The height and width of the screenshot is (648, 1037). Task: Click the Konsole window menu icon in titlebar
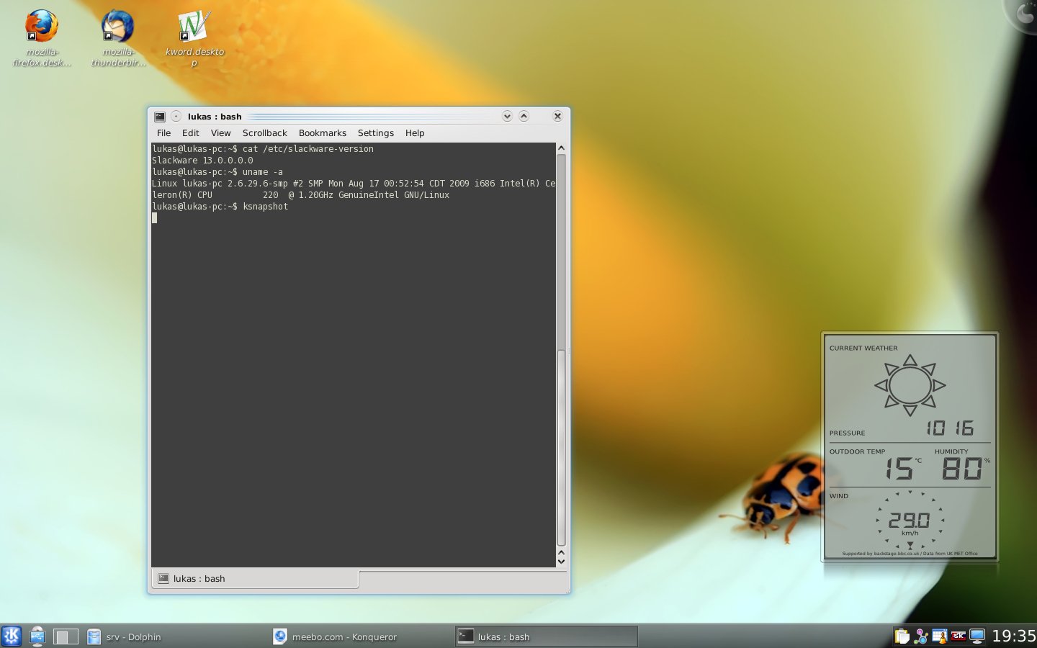click(x=160, y=117)
